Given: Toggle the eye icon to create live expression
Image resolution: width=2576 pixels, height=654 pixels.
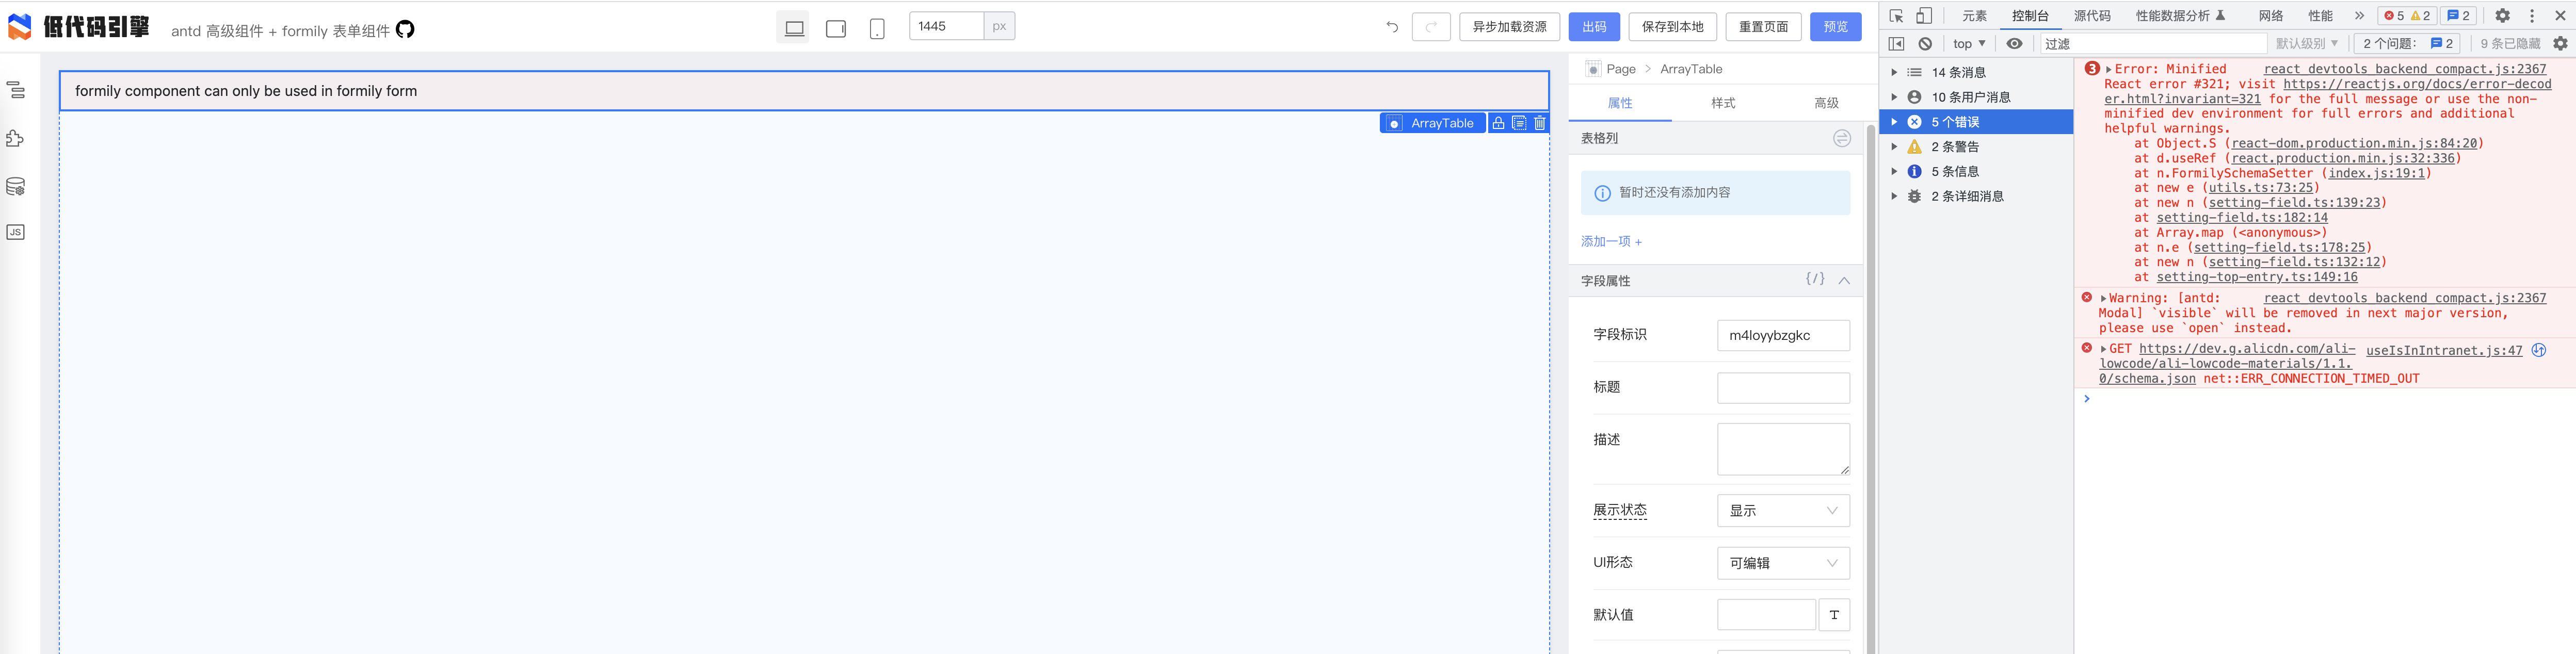Looking at the screenshot, I should tap(2014, 43).
